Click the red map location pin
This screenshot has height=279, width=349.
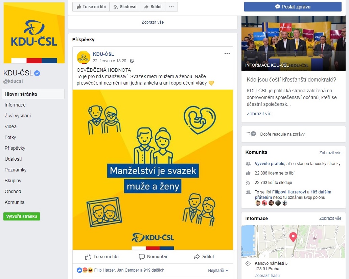tap(293, 237)
